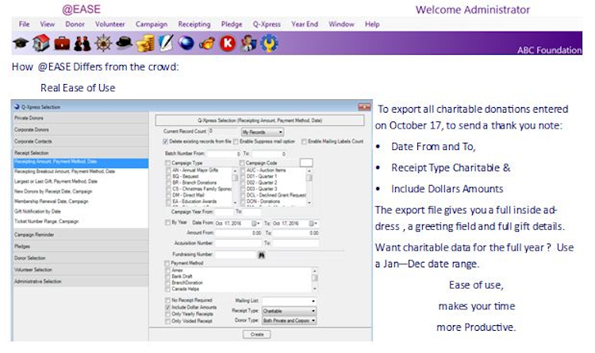Select Largest or Last Gift, Payment Method, Date
Image resolution: width=595 pixels, height=353 pixels.
[81, 182]
